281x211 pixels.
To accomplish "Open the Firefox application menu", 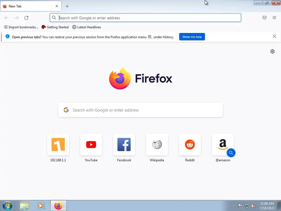I will tap(274, 18).
